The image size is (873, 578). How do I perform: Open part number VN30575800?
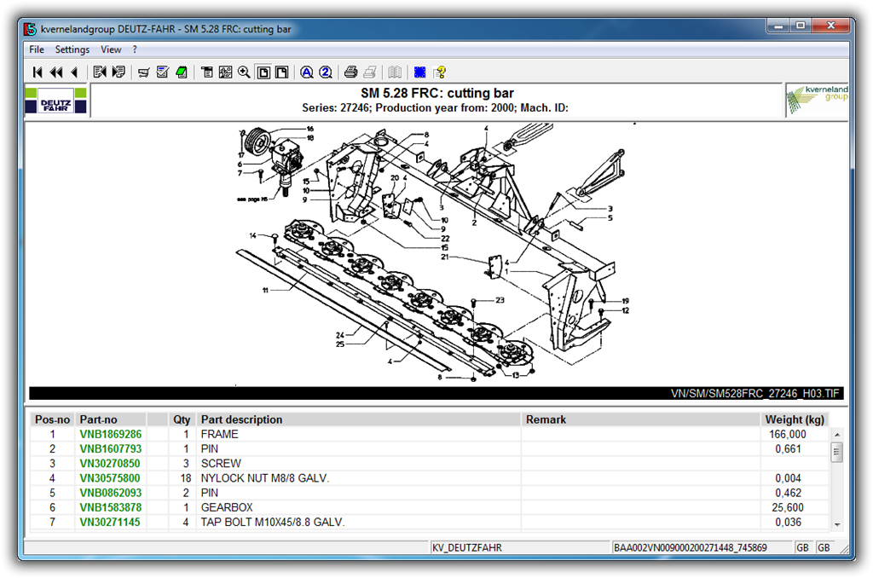(x=110, y=478)
